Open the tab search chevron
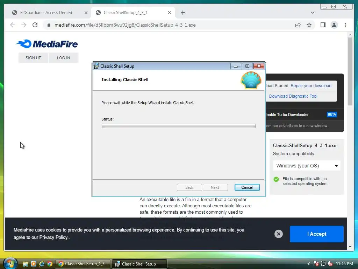 312,13
